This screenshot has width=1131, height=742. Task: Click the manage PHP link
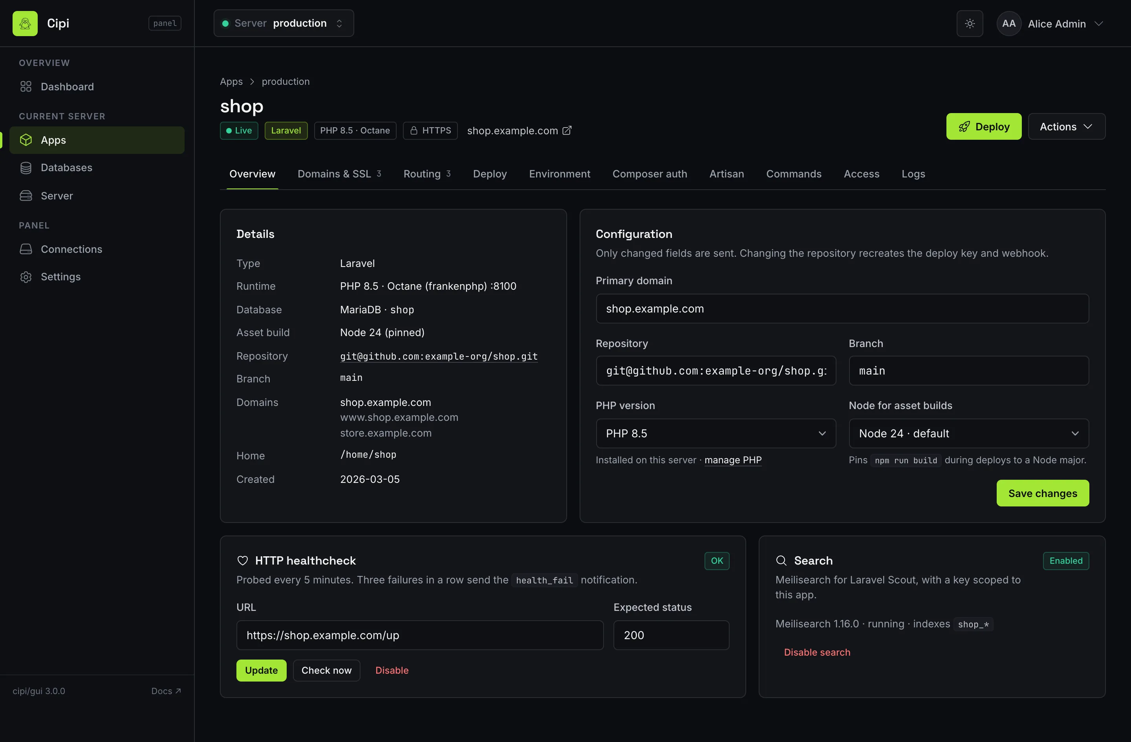[x=733, y=460]
